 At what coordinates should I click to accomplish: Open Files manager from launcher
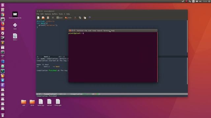click(3, 10)
